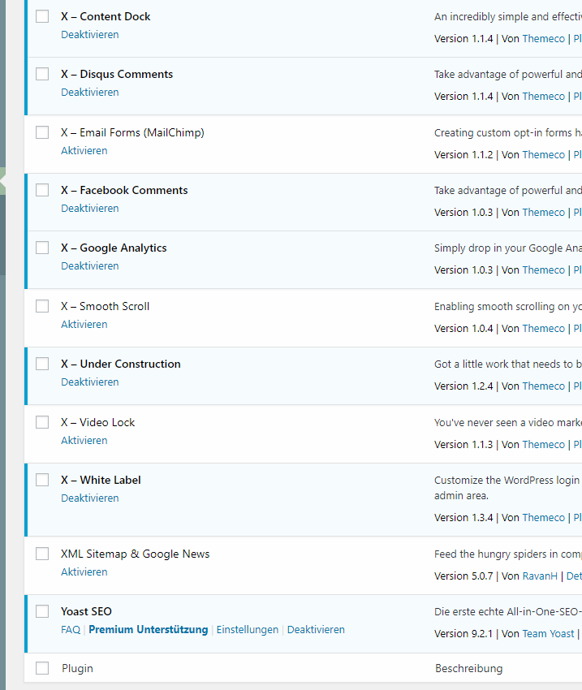Open the RavanH author link

click(x=541, y=576)
